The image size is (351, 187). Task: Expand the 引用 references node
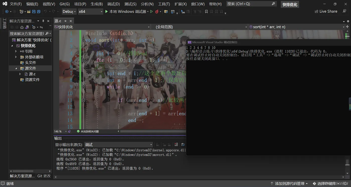[16, 51]
